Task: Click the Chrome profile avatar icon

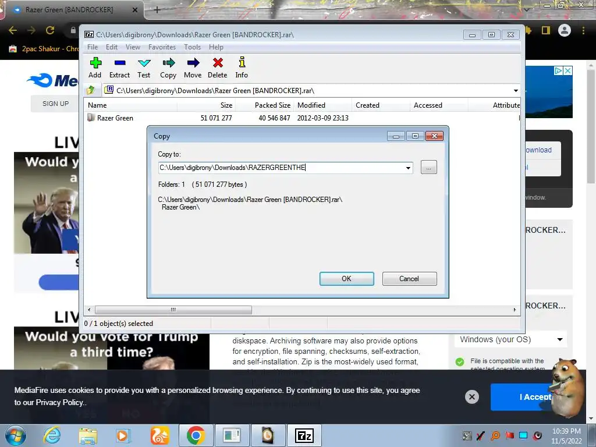Action: [565, 30]
